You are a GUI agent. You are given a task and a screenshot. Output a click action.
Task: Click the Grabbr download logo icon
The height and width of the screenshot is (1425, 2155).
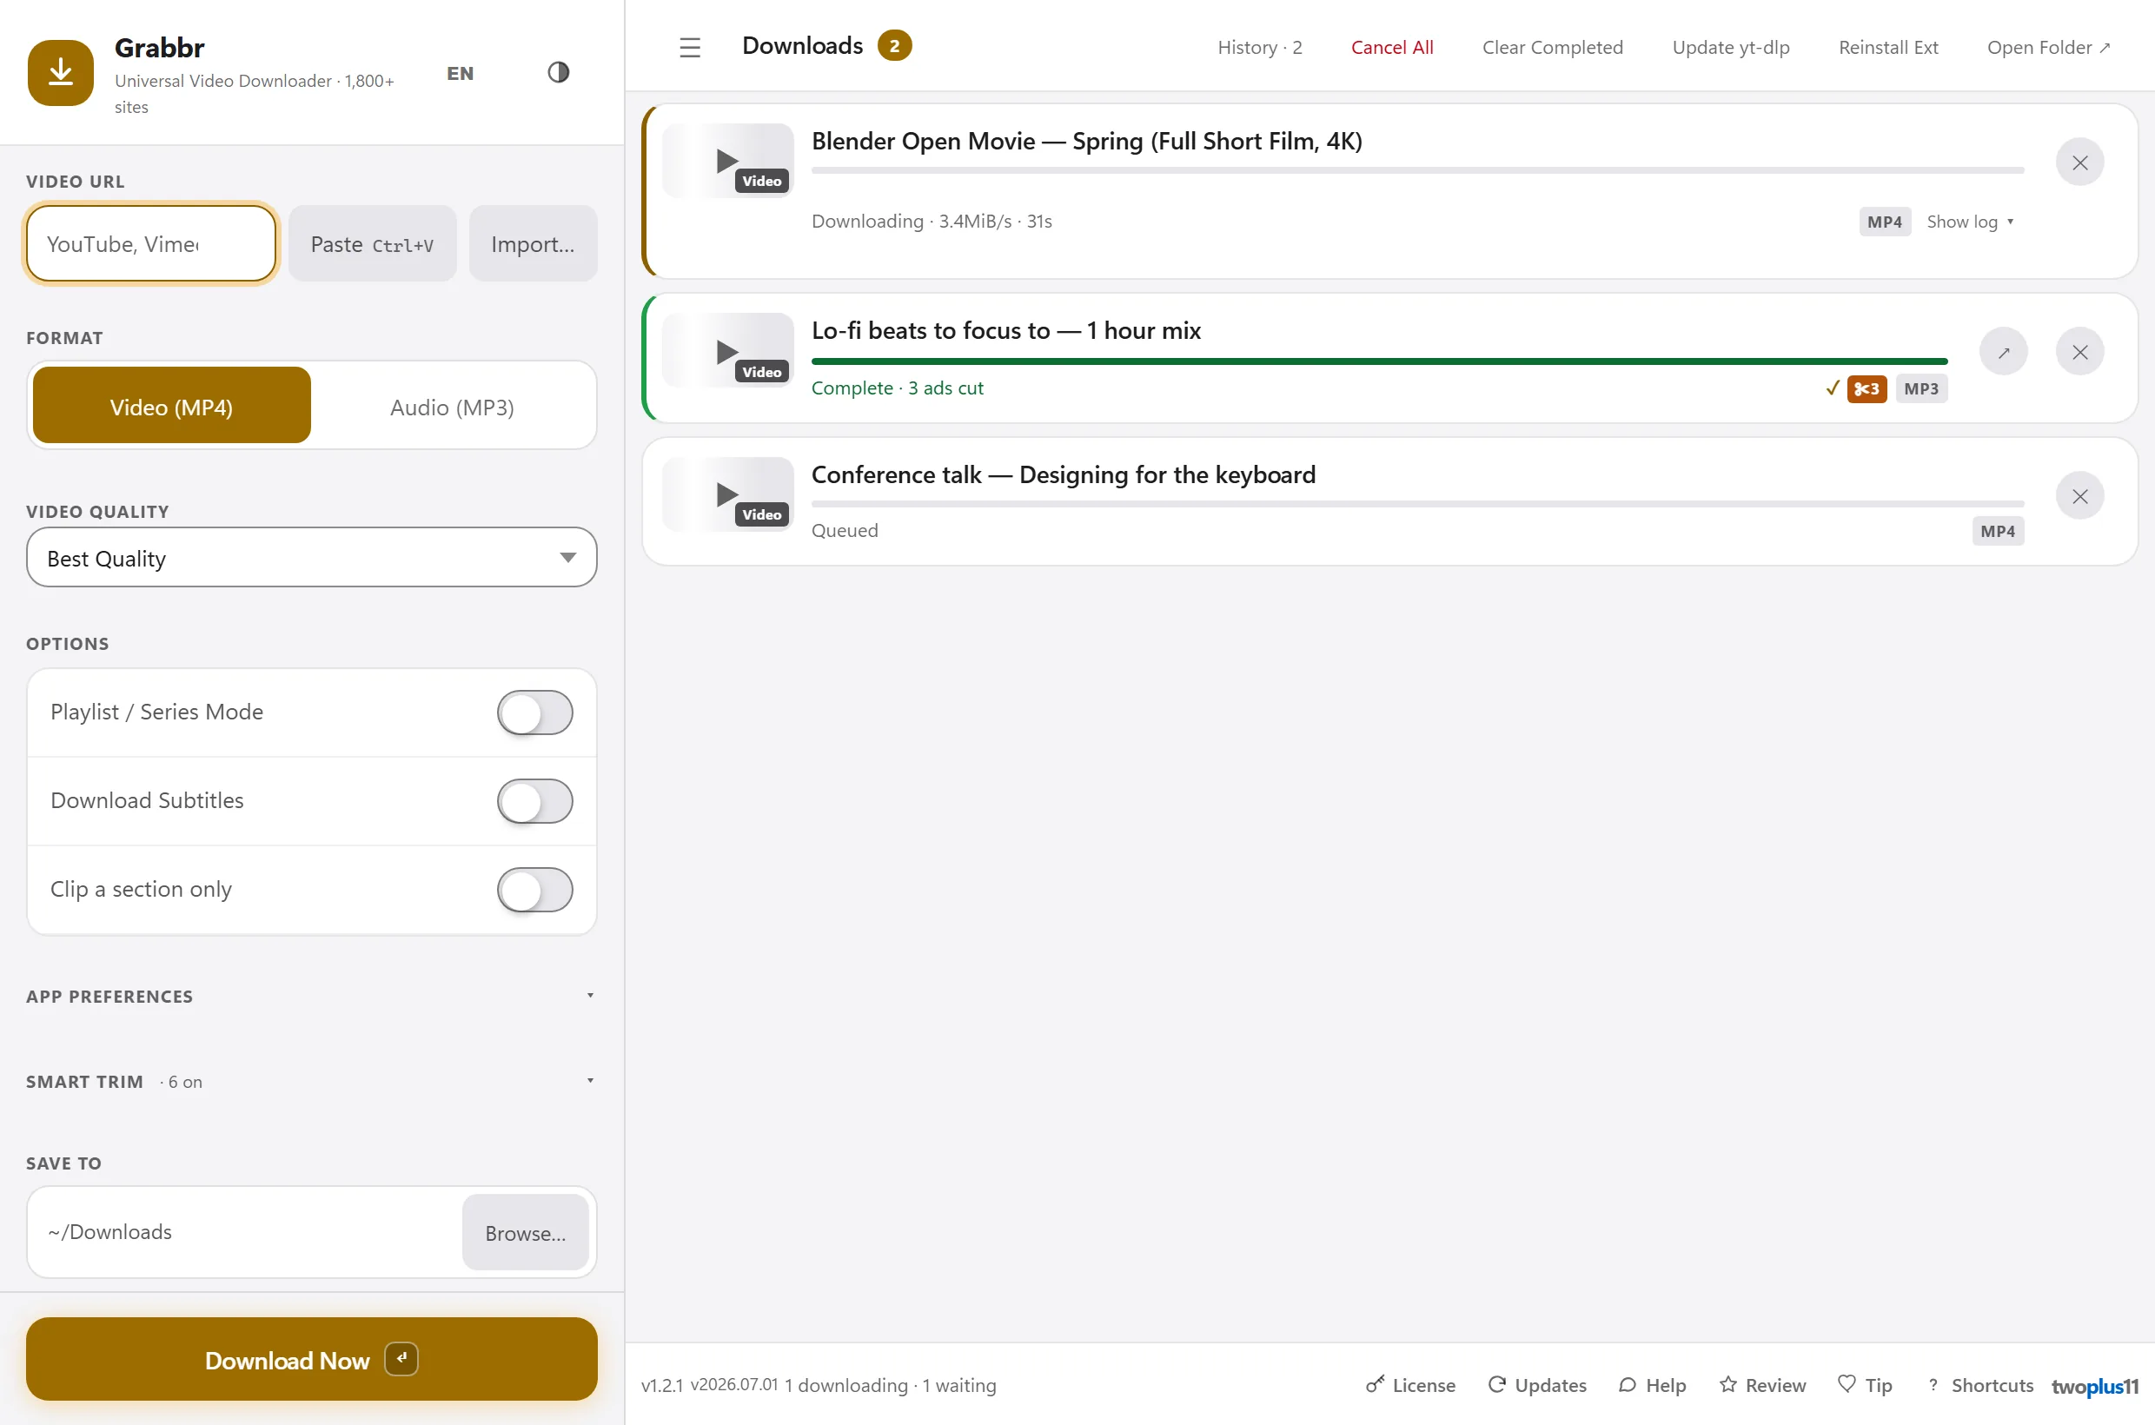pos(61,73)
